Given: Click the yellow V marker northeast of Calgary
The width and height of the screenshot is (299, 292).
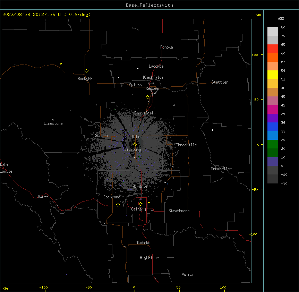Looking at the screenshot, I should pos(149,203).
